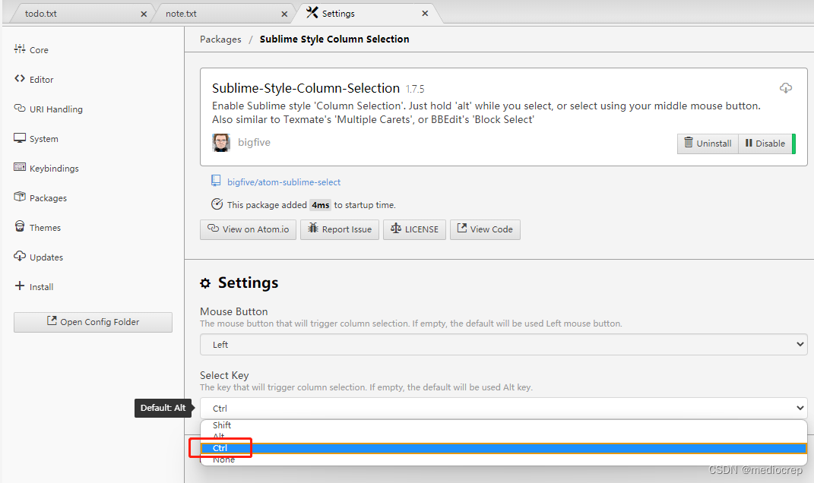Click the bigfive author avatar
Viewport: 814px width, 483px height.
tap(221, 142)
